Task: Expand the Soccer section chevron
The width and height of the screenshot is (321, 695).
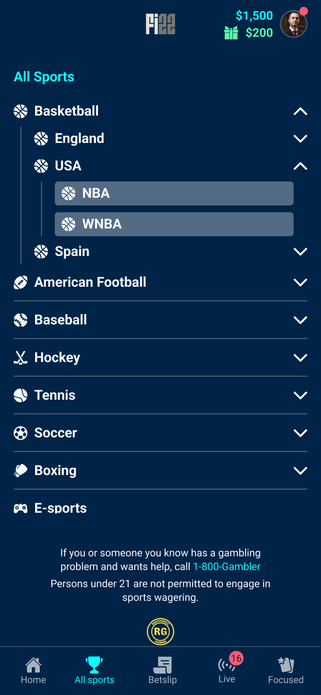Action: coord(300,433)
